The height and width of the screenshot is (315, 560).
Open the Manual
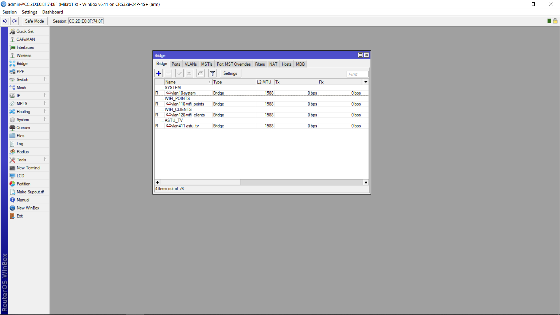(29, 200)
